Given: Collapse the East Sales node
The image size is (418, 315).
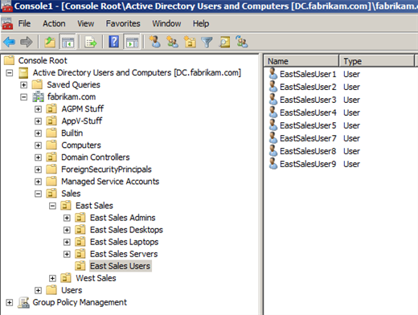Looking at the screenshot, I should pyautogui.click(x=53, y=206).
